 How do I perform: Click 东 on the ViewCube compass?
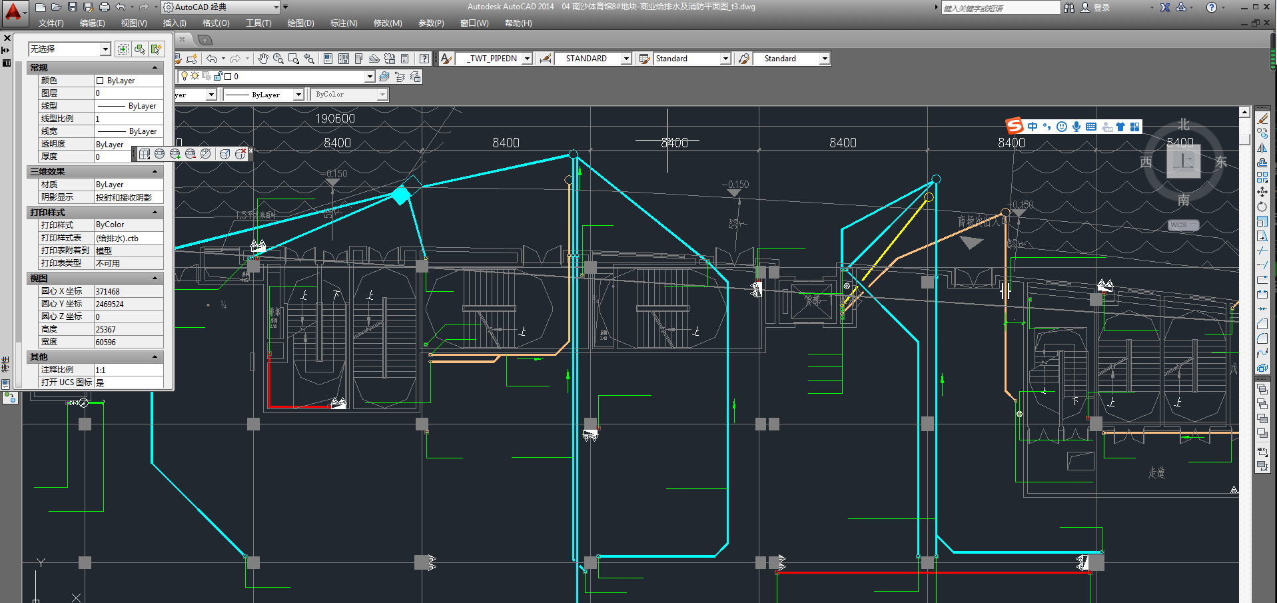click(x=1221, y=162)
